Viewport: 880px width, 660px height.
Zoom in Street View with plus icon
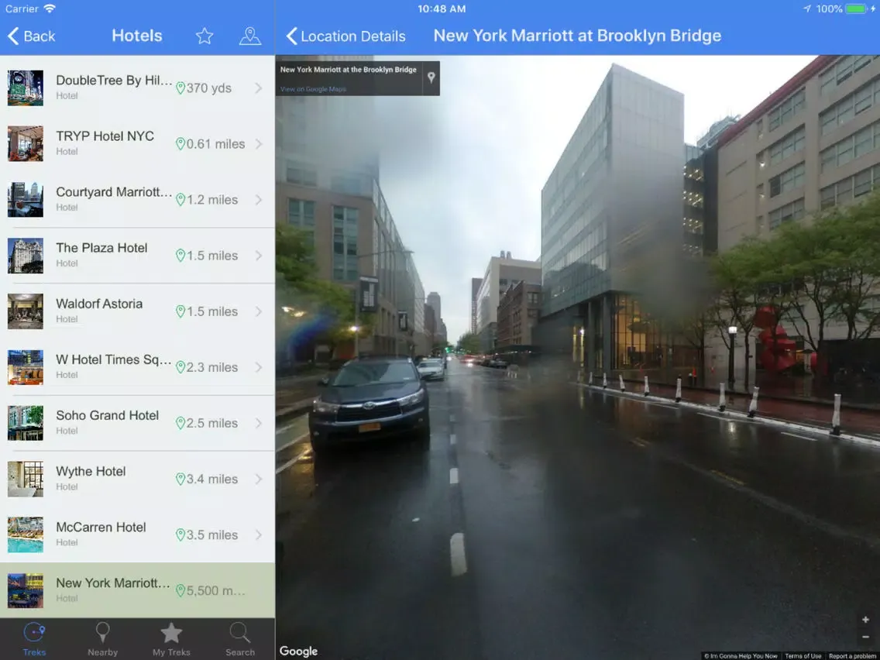[865, 620]
